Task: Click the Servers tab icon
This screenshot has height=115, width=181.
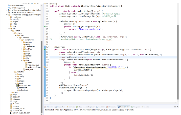Action: point(67,107)
